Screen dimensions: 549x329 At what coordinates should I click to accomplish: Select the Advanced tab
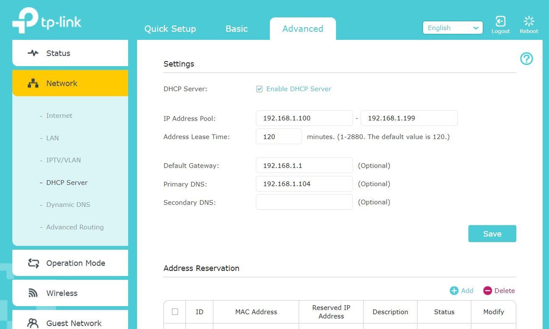303,29
